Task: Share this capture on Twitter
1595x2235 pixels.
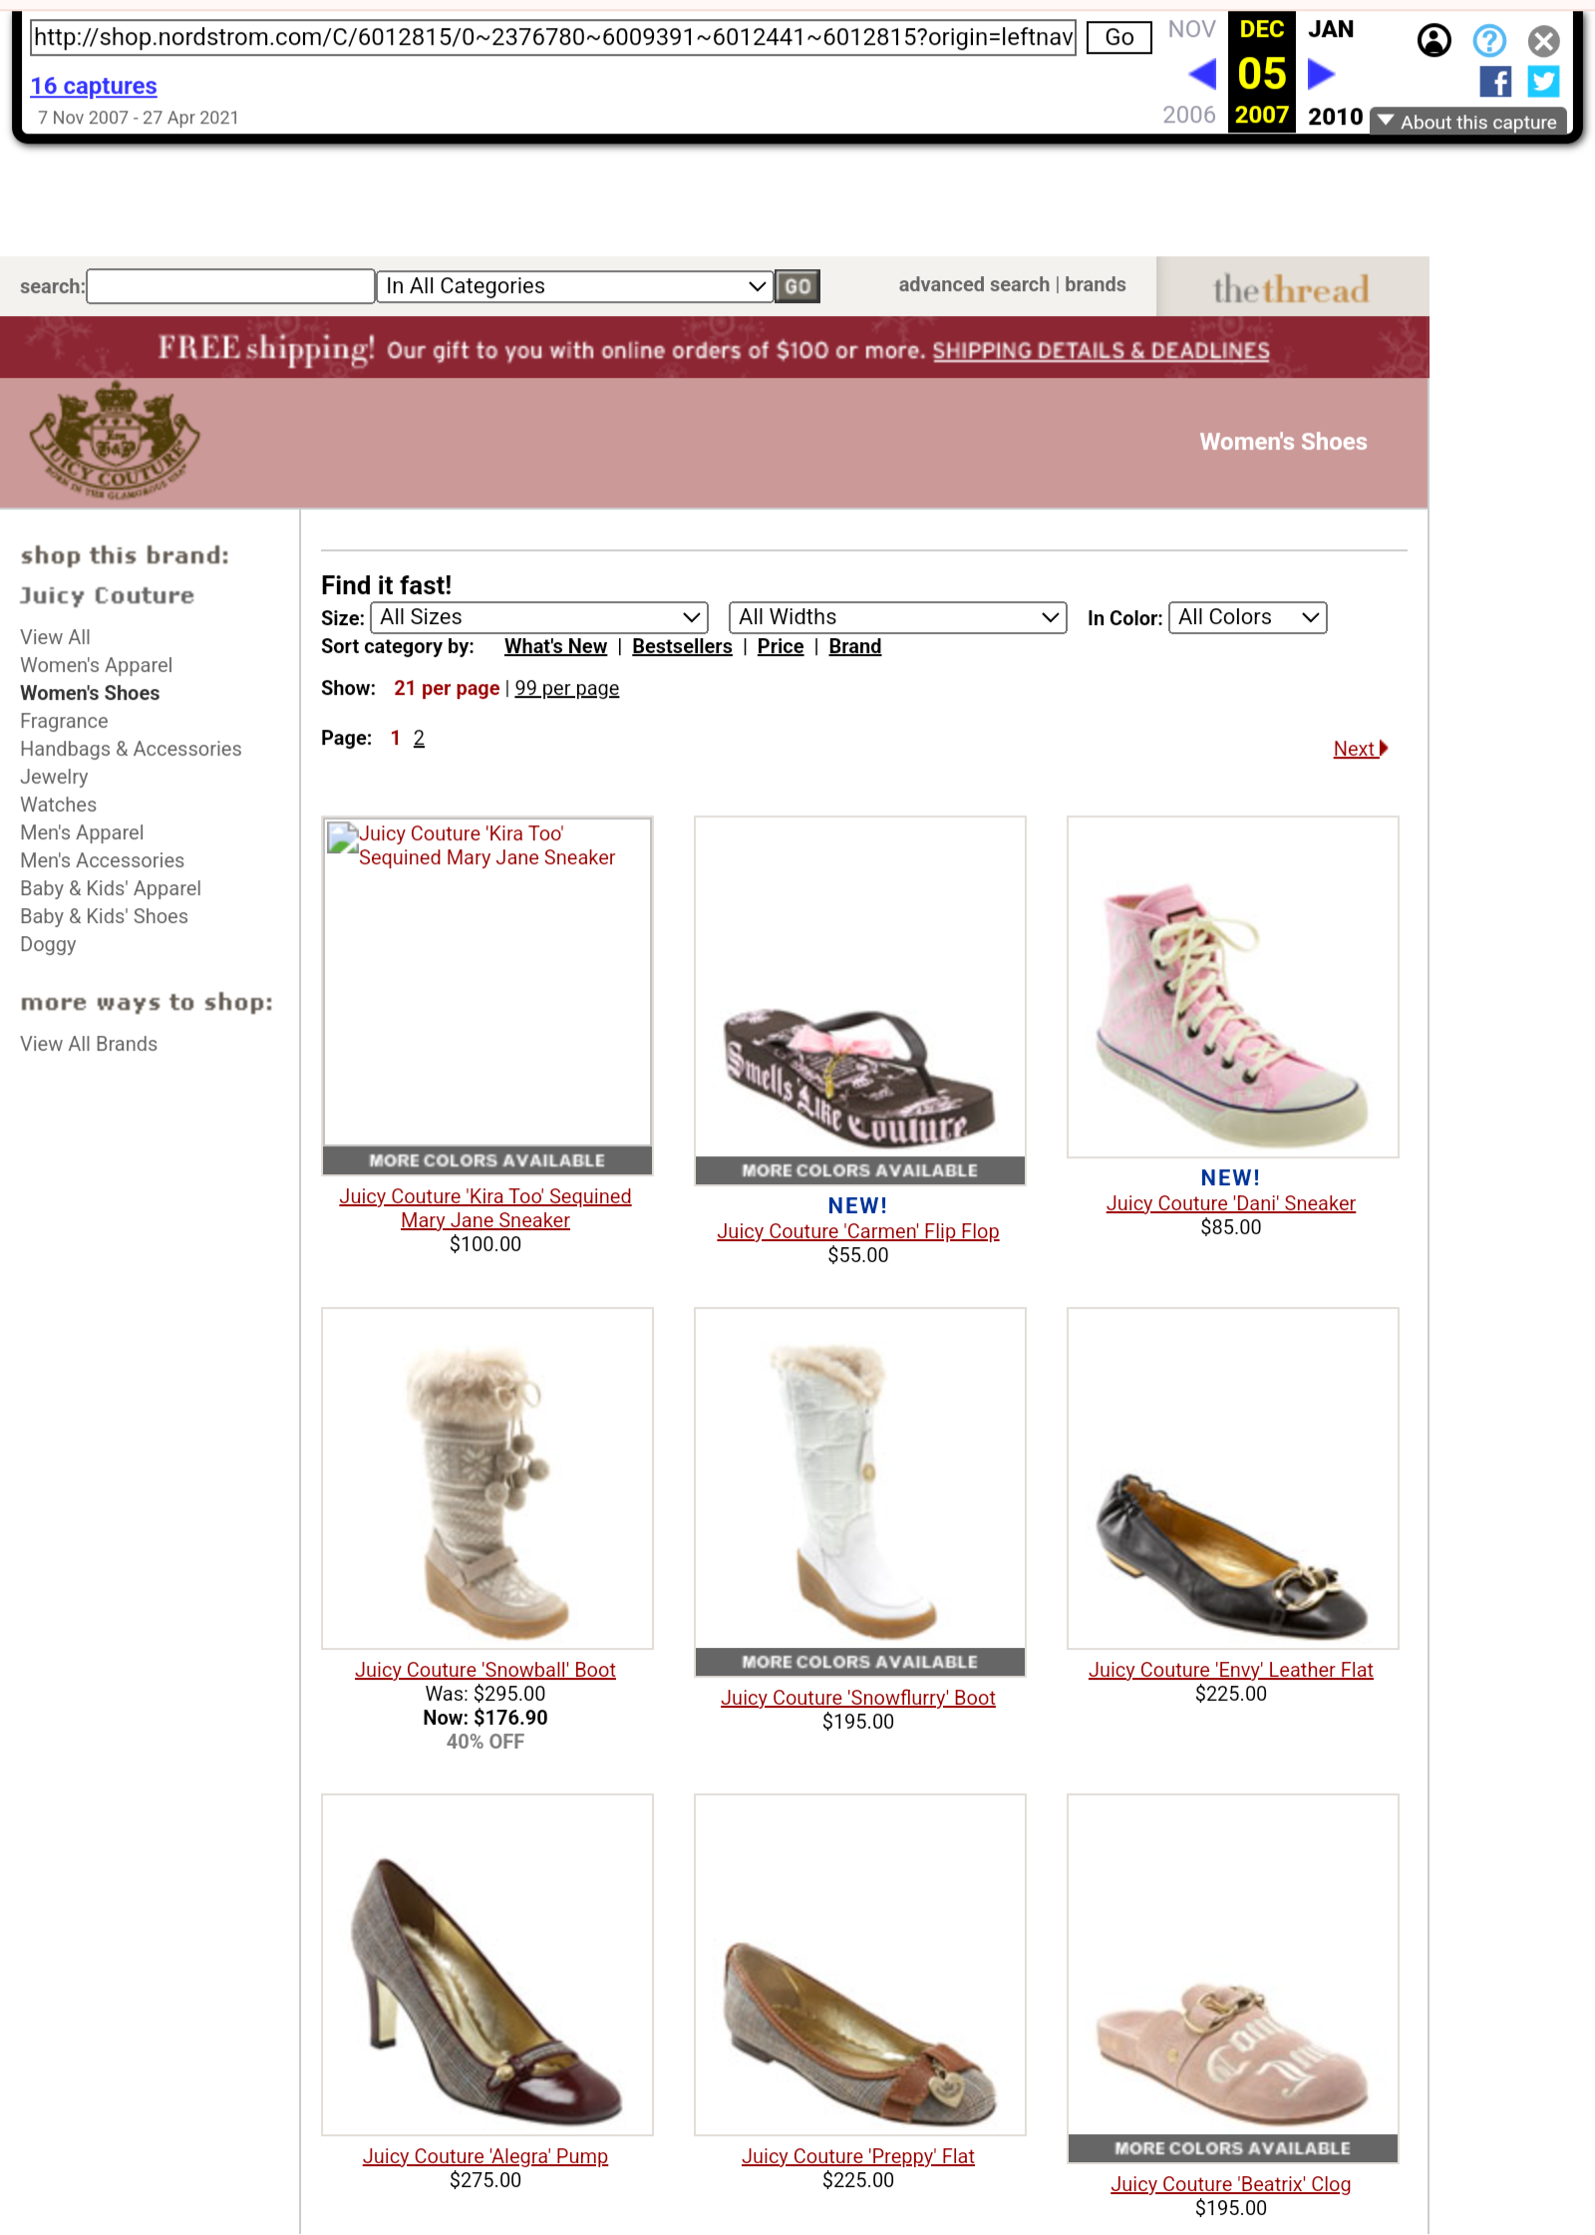Action: click(x=1543, y=82)
